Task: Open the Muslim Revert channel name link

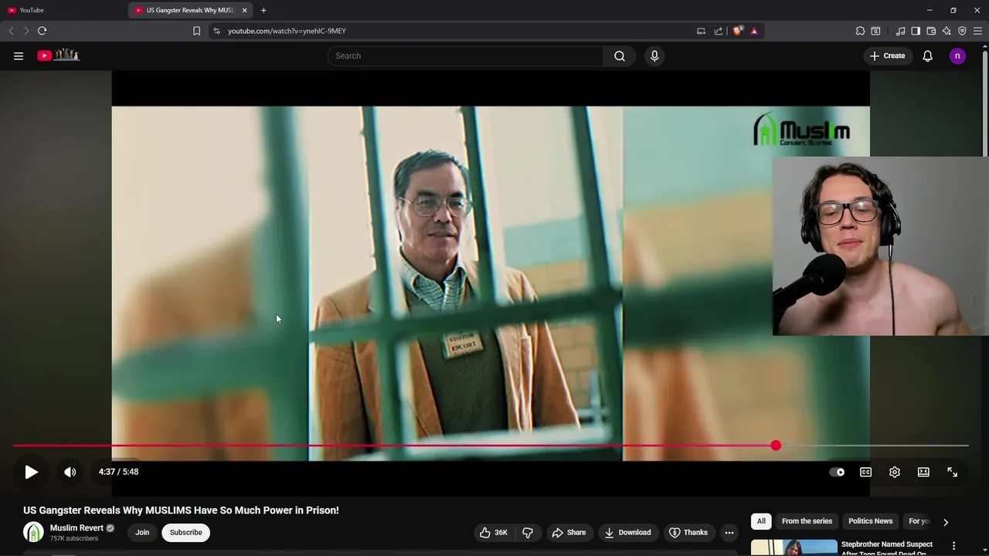Action: (x=76, y=528)
